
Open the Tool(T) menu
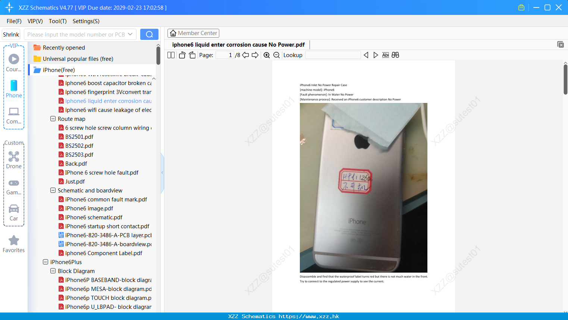click(x=58, y=21)
